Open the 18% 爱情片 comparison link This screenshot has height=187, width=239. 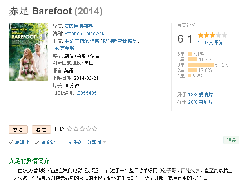coord(200,95)
